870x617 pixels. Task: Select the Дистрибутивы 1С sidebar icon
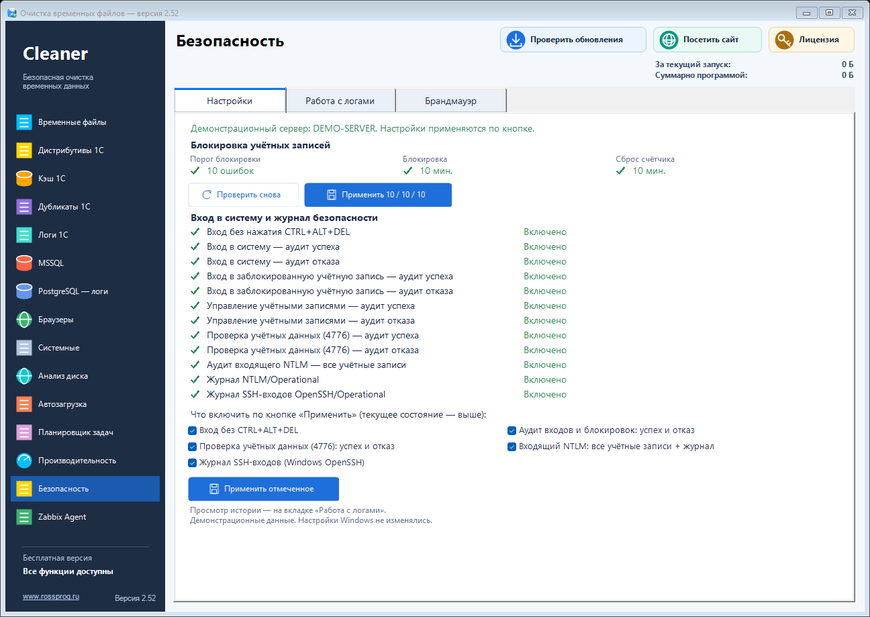[24, 150]
